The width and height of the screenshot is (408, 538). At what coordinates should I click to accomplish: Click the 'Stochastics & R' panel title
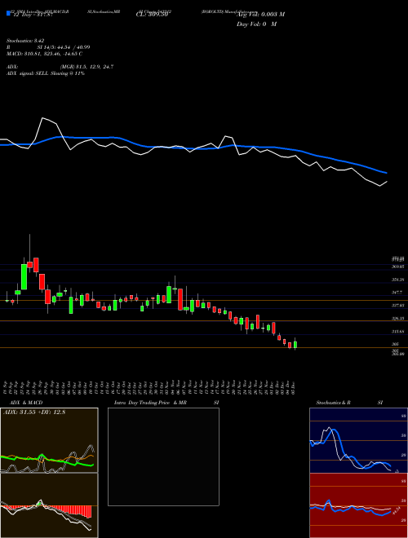(x=333, y=403)
